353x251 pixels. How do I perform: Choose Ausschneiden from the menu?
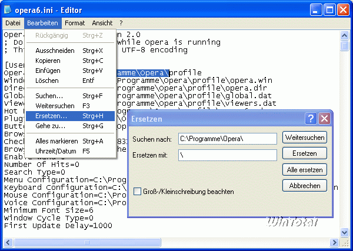point(70,51)
